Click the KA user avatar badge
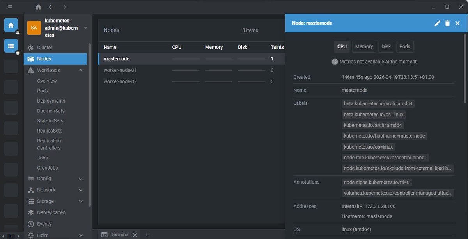Image resolution: width=468 pixels, height=239 pixels. tap(34, 28)
